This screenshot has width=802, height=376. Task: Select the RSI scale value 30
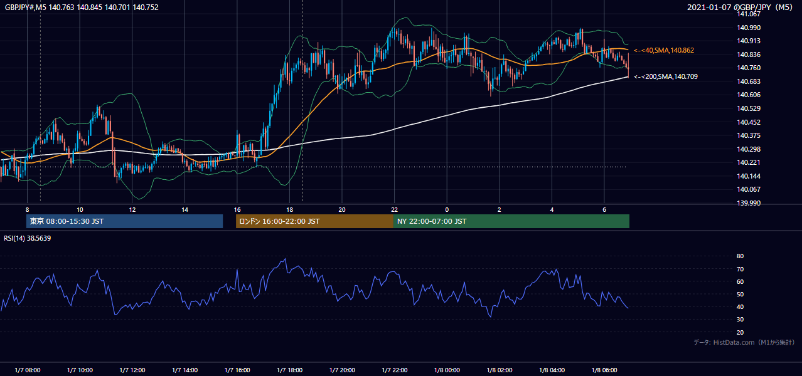741,320
